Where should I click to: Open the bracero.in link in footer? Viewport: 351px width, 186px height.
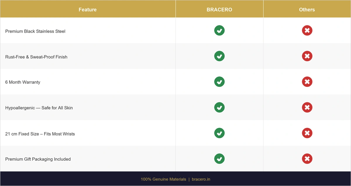201,179
